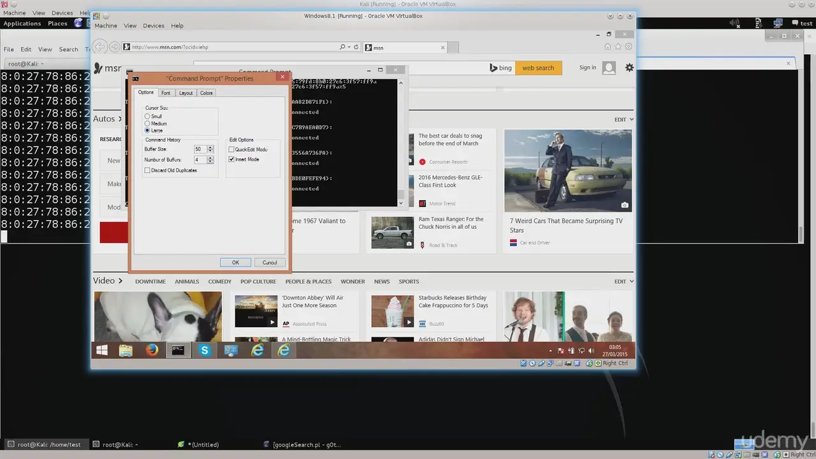816x459 pixels.
Task: Select Large cursor size
Action: tap(147, 131)
